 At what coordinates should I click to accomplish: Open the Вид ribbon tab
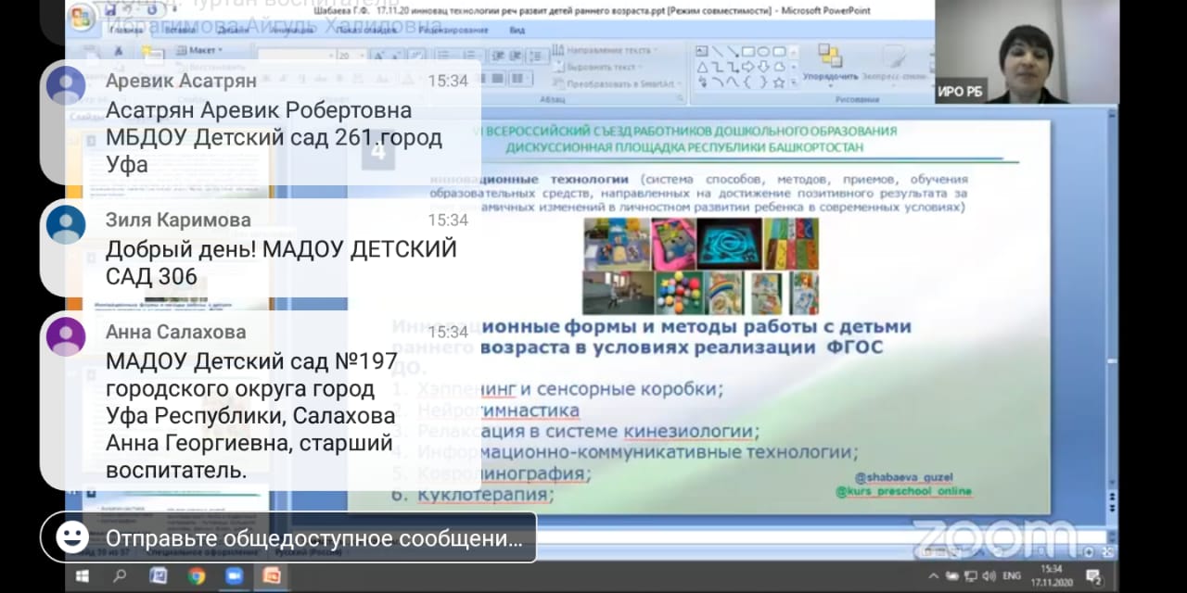click(517, 30)
